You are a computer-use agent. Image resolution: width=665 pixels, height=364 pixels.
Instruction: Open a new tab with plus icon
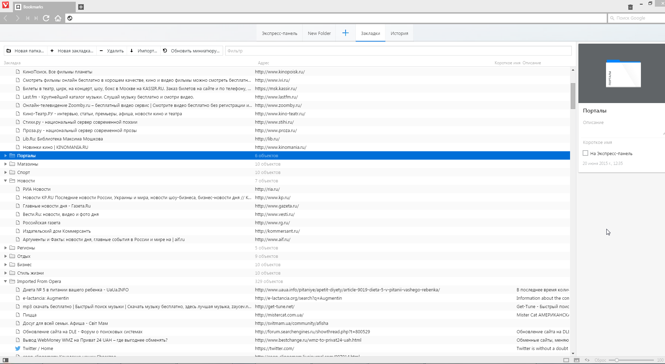pos(81,7)
